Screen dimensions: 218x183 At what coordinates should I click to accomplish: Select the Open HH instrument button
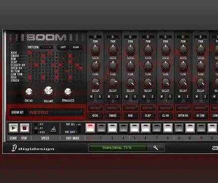[x=183, y=115]
